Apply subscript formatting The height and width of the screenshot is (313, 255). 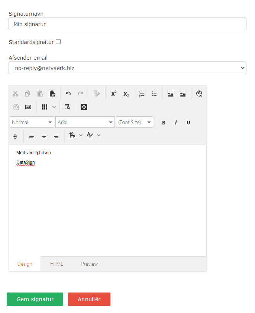click(x=126, y=94)
